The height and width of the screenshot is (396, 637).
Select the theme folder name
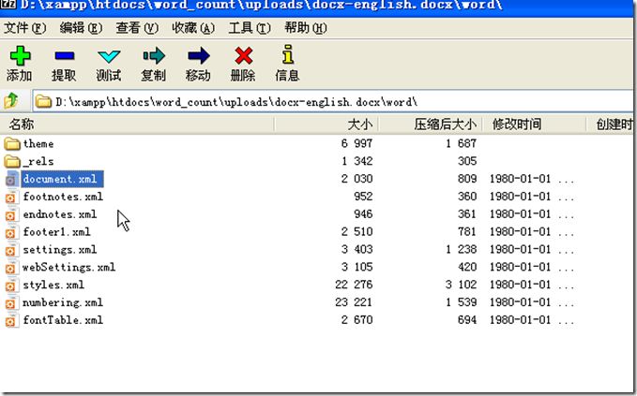38,143
